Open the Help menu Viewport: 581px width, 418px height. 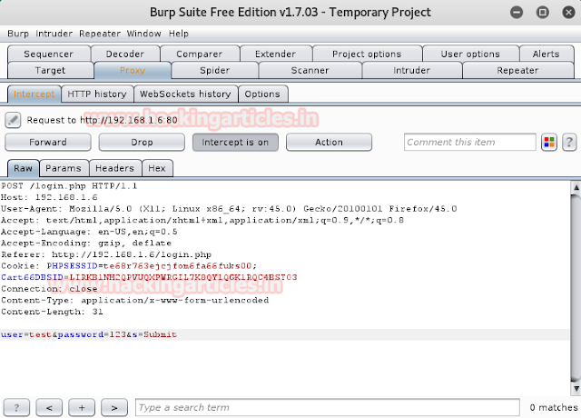[179, 34]
